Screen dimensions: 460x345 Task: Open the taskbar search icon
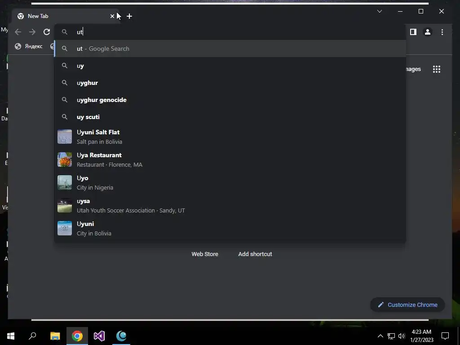click(x=32, y=336)
